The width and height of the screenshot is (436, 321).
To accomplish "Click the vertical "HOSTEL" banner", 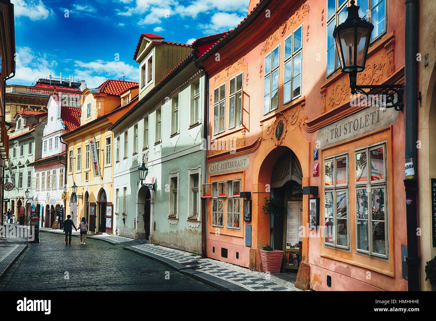I will click(x=94, y=157).
